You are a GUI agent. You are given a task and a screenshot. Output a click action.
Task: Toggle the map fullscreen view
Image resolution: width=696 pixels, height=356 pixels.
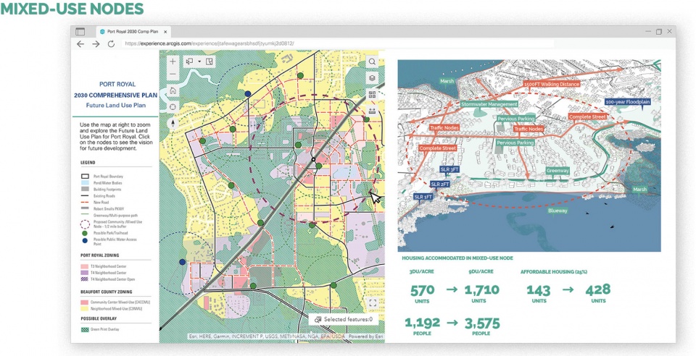[x=373, y=303]
